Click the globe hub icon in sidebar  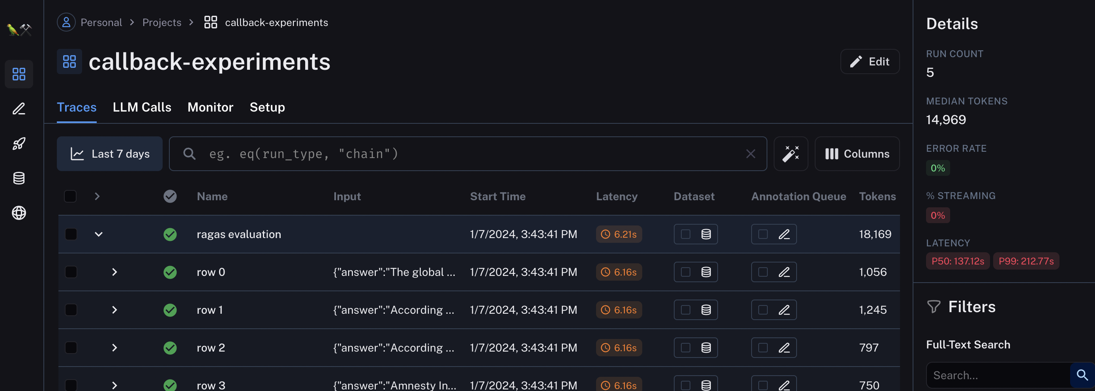(x=19, y=213)
